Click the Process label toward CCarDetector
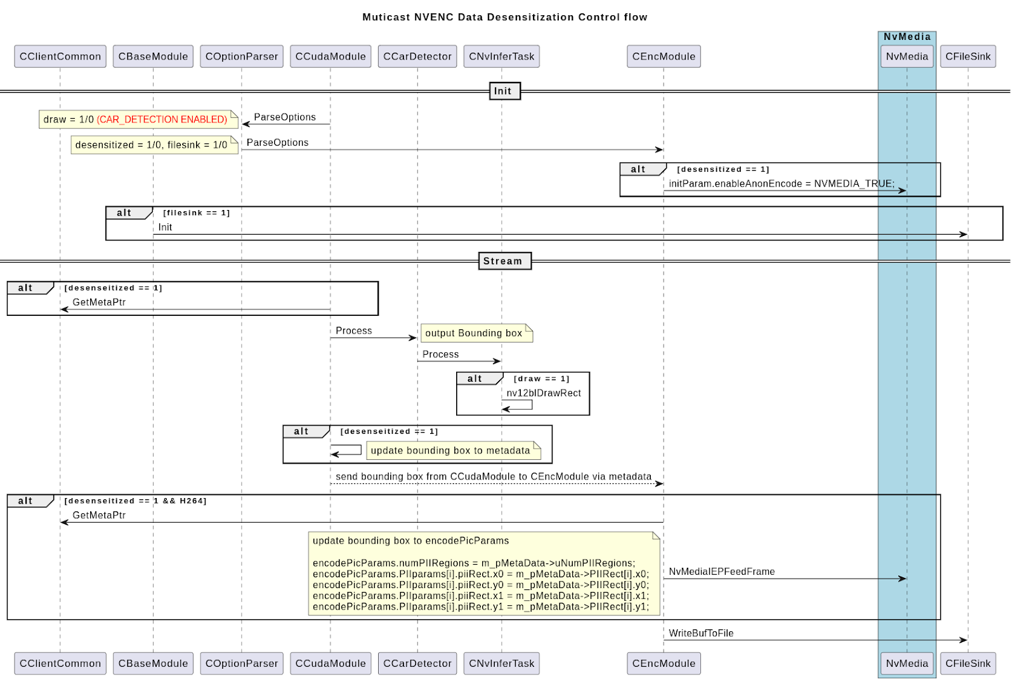The width and height of the screenshot is (1015, 682). pos(354,331)
